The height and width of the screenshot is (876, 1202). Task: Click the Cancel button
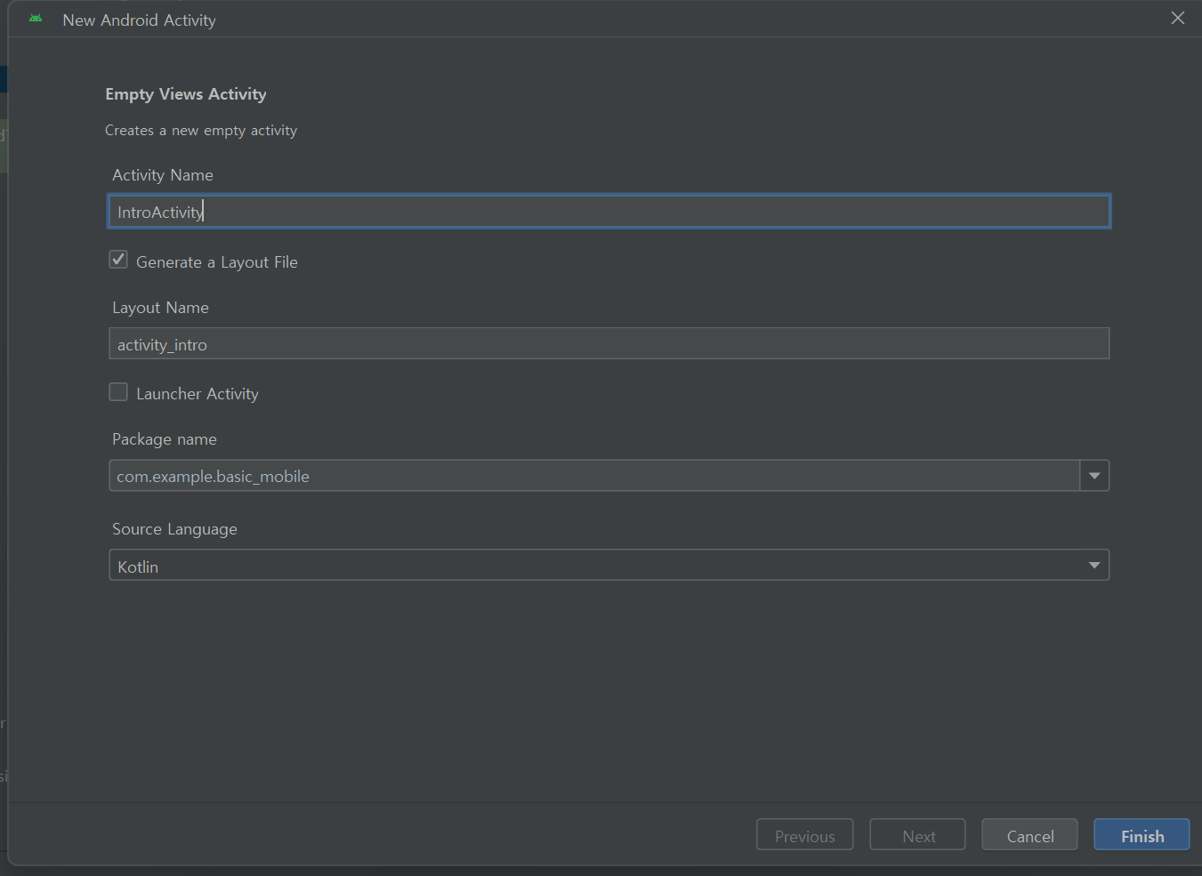pyautogui.click(x=1030, y=835)
